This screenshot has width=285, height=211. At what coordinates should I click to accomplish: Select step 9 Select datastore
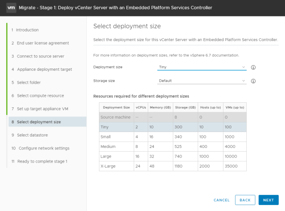[x=30, y=135]
